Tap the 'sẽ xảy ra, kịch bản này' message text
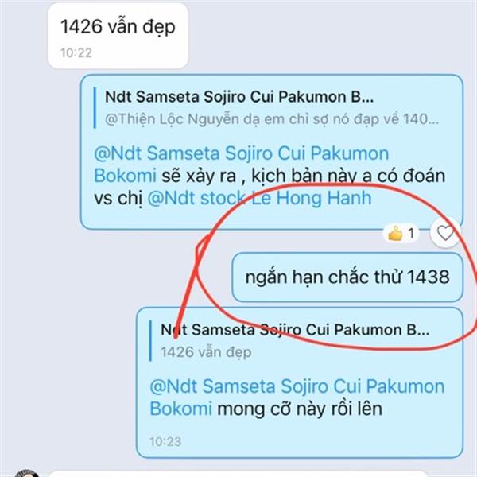Screen dimensions: 477x477 [304, 176]
